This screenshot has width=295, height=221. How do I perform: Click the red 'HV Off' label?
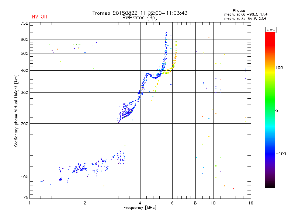click(40, 17)
